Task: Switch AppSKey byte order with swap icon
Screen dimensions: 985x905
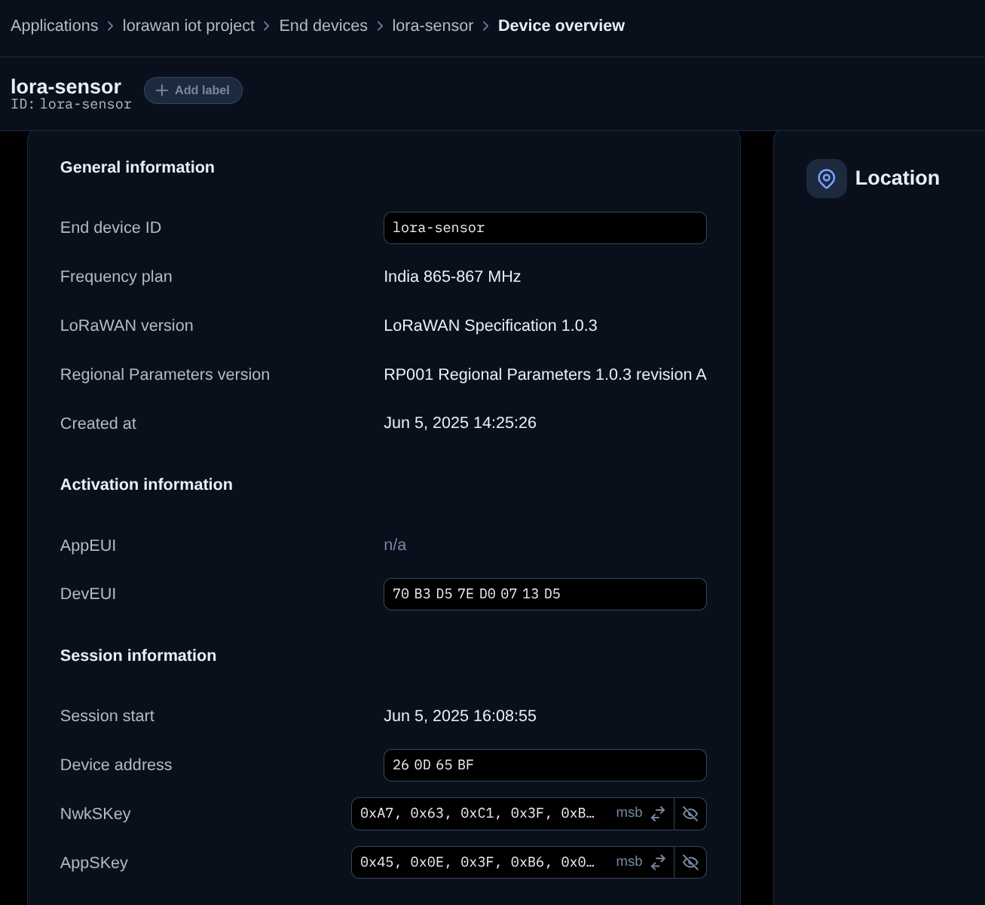Action: (x=658, y=862)
